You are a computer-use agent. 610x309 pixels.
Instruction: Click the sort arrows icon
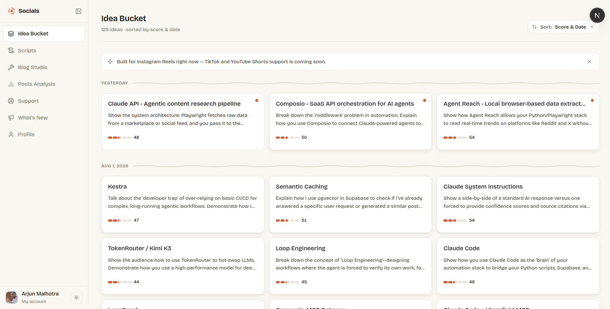tap(534, 27)
